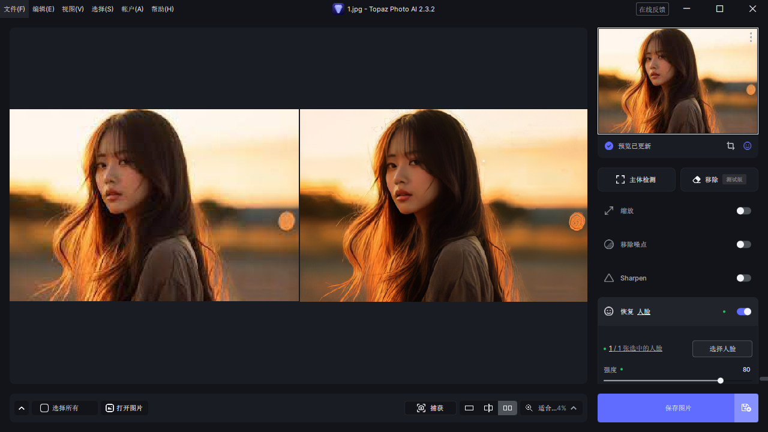Click the face icon below the thumbnail
This screenshot has height=432, width=768.
tap(747, 146)
